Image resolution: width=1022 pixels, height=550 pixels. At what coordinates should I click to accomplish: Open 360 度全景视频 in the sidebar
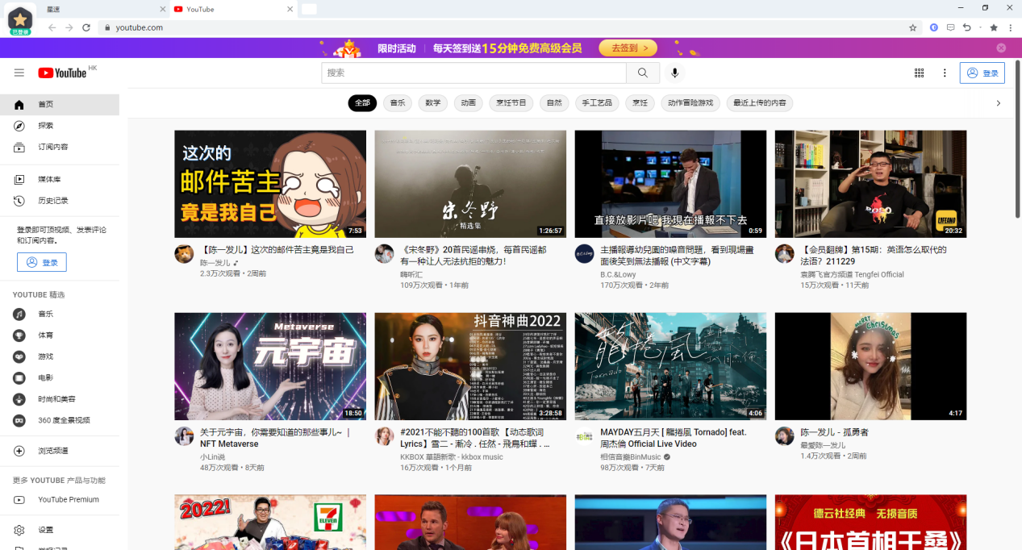coord(60,420)
